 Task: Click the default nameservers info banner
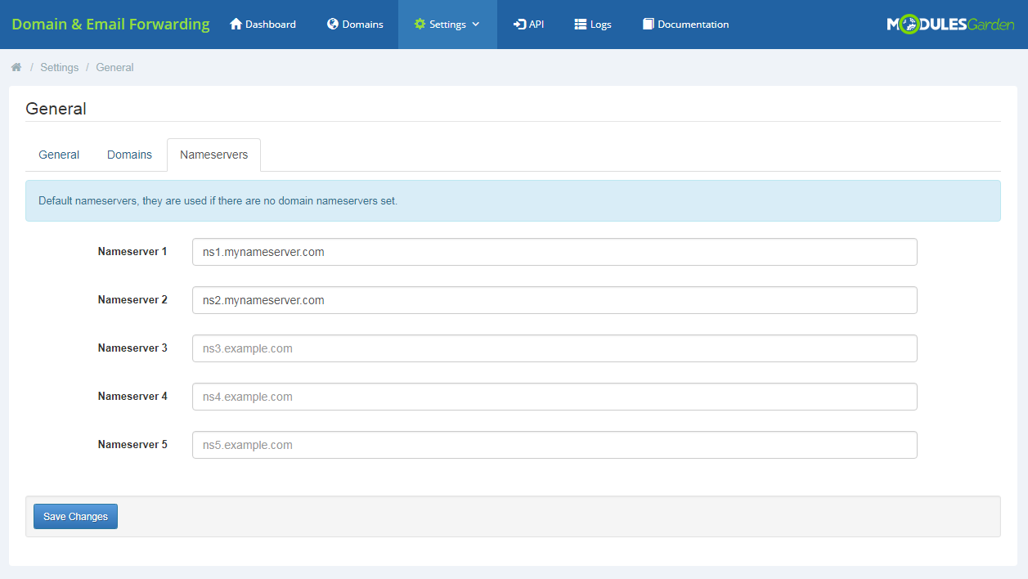[x=513, y=200]
